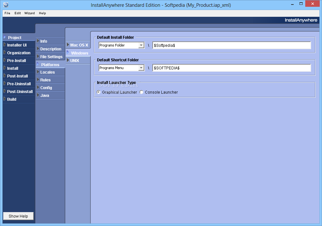
Task: Open the Help menu
Action: click(x=43, y=13)
